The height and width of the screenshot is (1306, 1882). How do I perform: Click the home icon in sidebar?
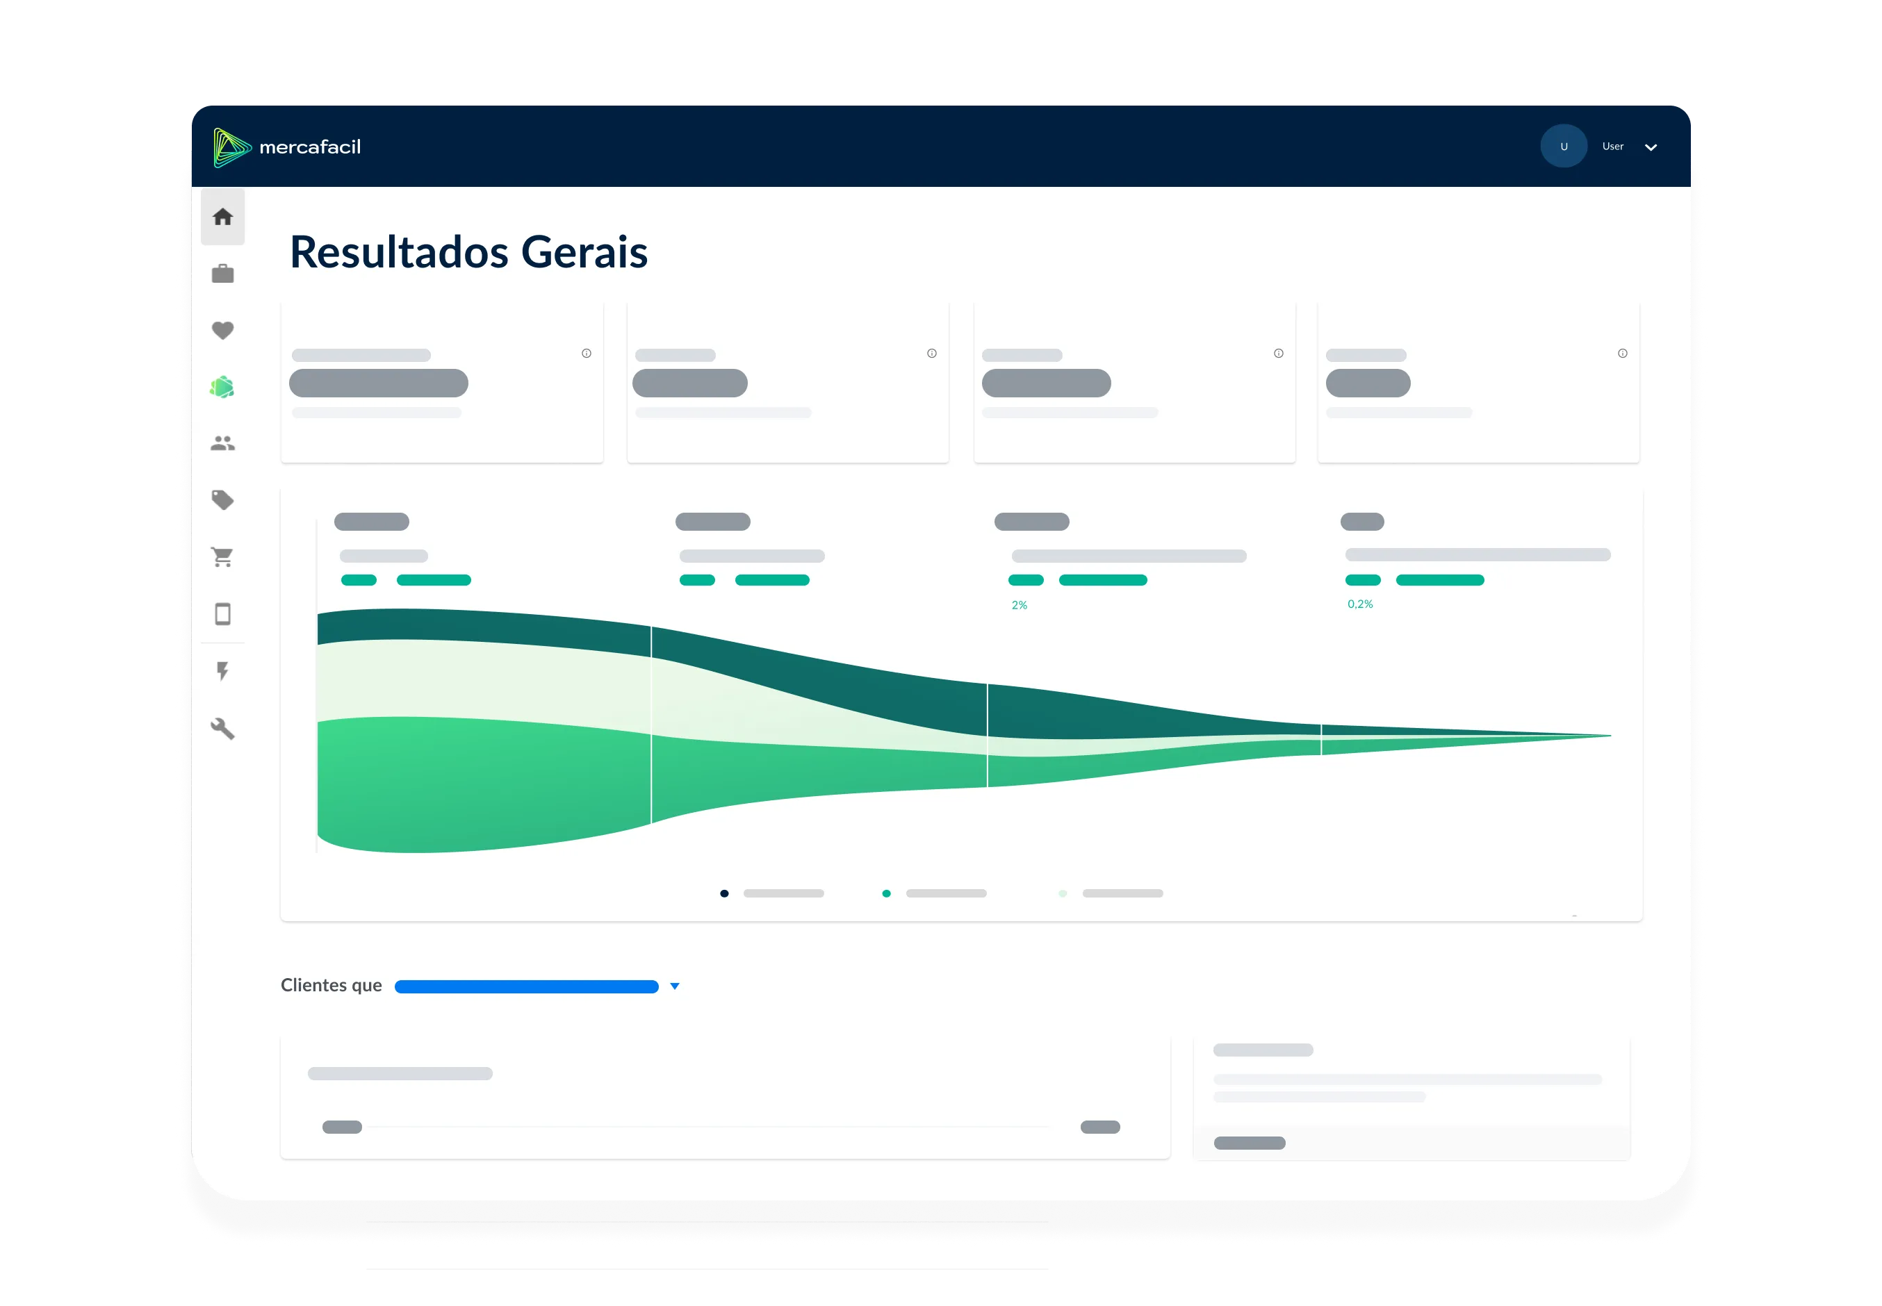(222, 217)
